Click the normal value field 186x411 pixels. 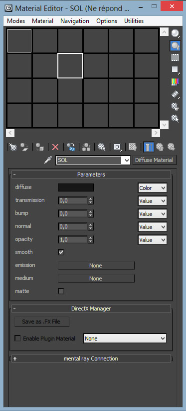point(73,226)
